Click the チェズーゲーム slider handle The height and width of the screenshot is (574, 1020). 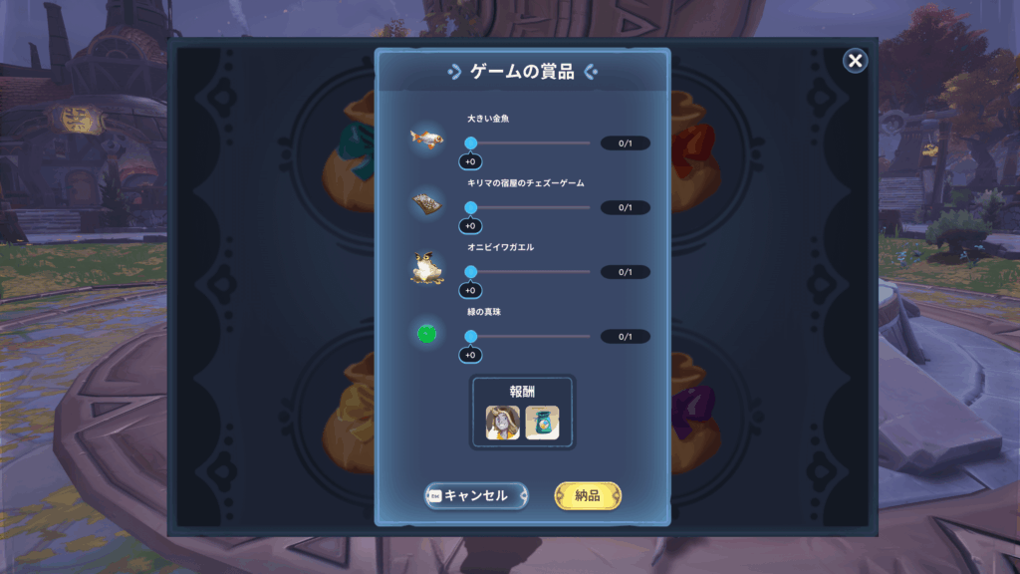pos(471,207)
